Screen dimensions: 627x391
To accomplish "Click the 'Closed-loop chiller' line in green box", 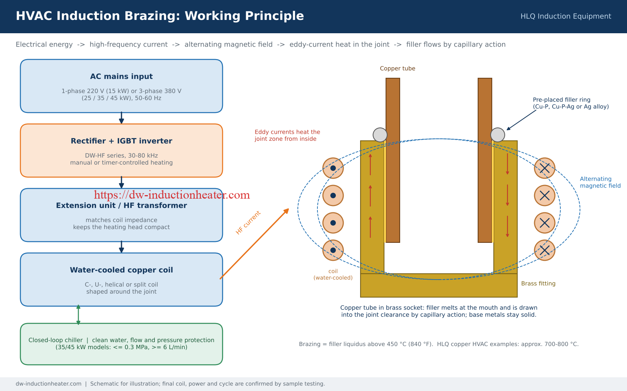I will pos(121,340).
